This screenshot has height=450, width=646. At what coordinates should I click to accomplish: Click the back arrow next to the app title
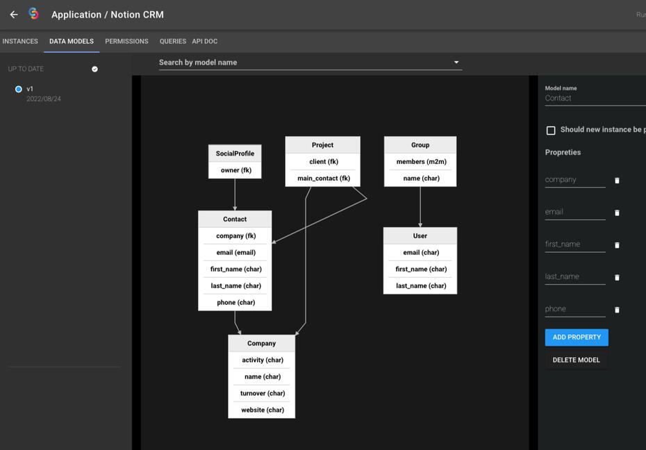click(13, 14)
